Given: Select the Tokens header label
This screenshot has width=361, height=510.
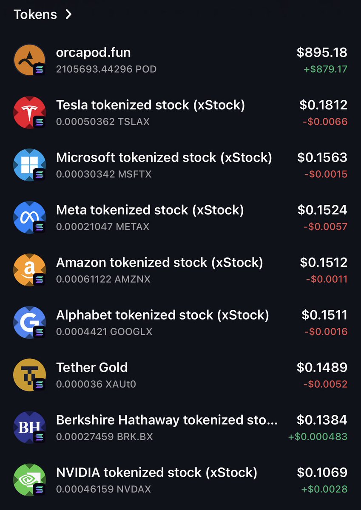Looking at the screenshot, I should pos(35,14).
